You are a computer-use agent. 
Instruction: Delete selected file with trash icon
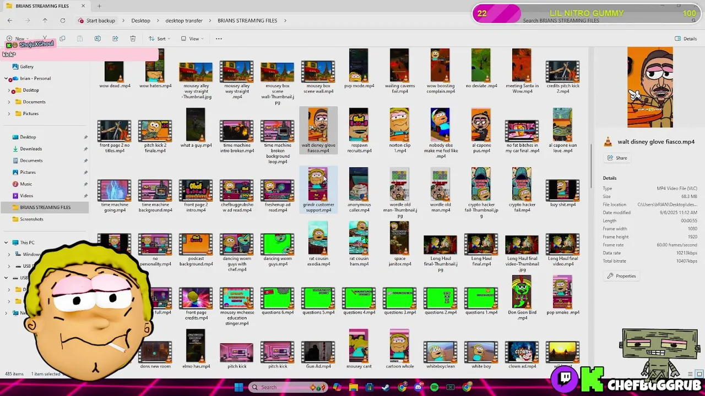133,38
